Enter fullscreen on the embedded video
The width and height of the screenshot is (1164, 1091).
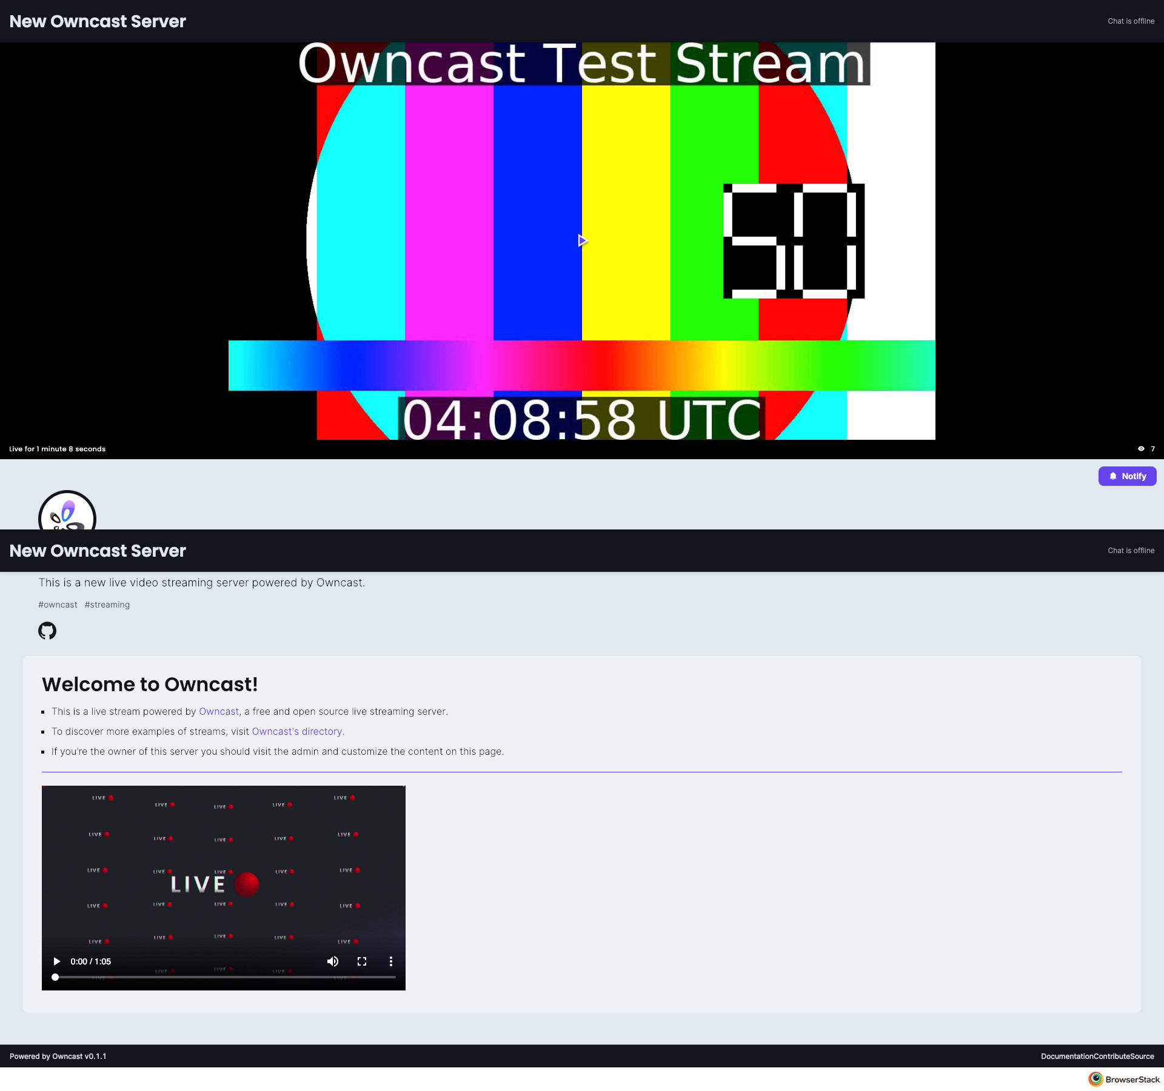pos(362,961)
